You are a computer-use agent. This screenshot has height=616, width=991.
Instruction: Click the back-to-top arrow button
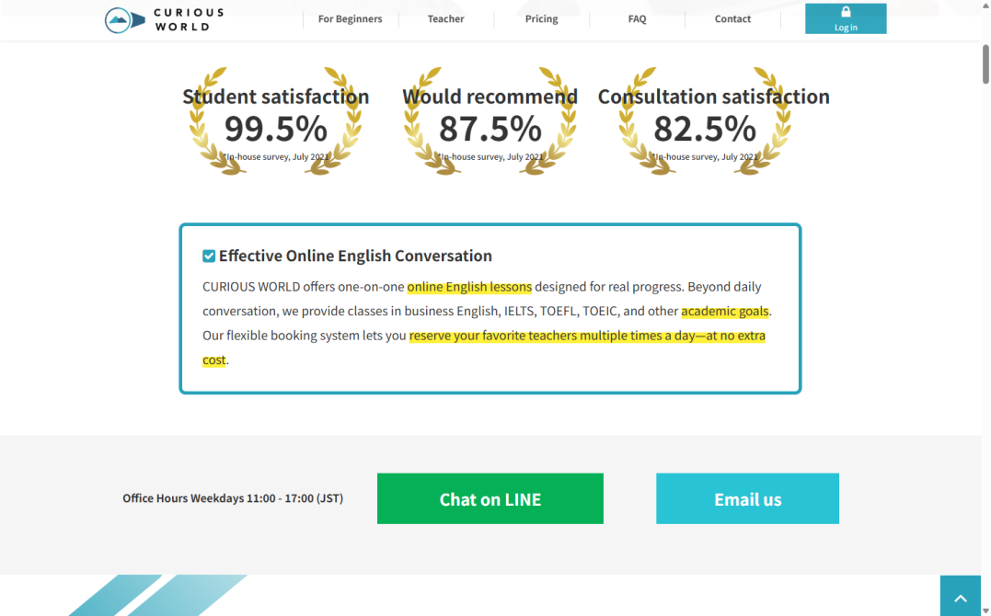(x=960, y=596)
